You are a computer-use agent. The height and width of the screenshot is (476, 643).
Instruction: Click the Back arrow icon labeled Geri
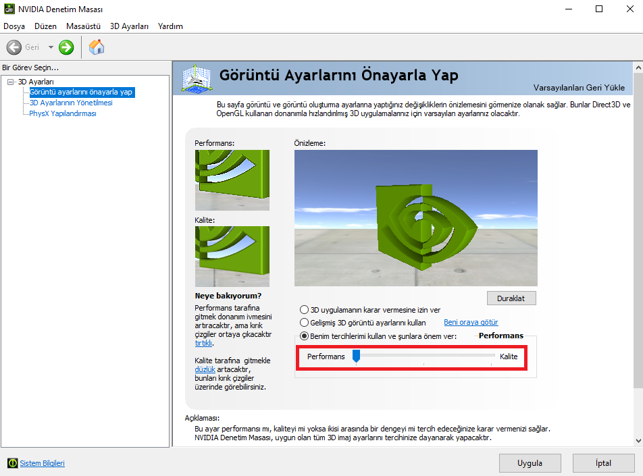[14, 47]
